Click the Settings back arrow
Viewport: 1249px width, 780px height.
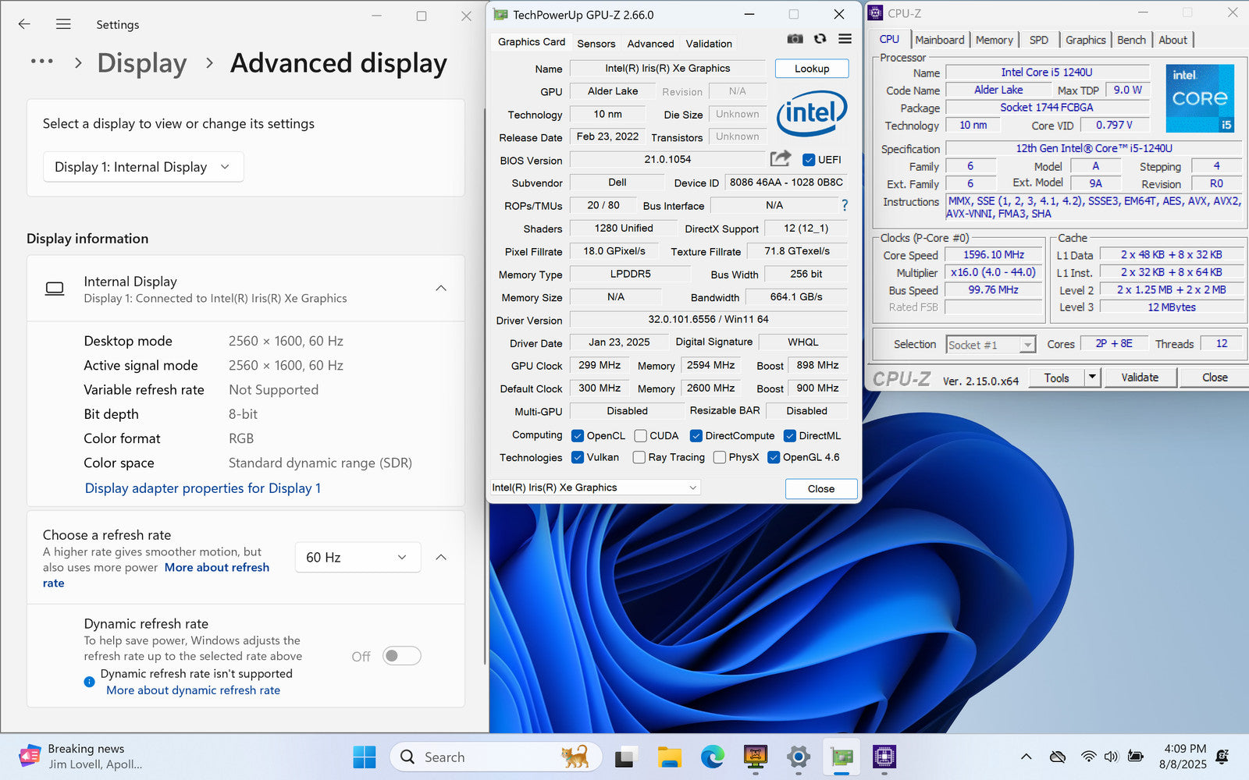click(24, 24)
